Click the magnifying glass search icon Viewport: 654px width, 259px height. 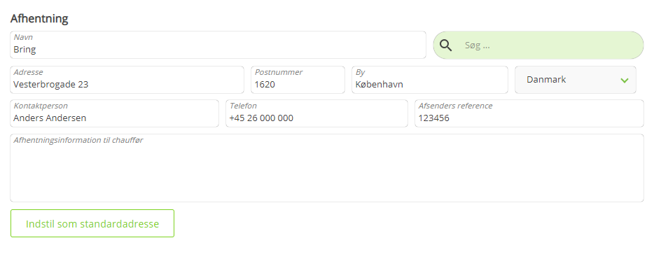coord(446,45)
